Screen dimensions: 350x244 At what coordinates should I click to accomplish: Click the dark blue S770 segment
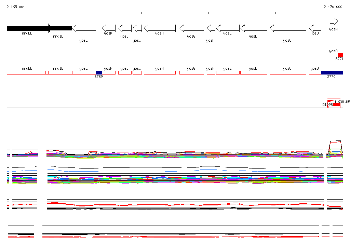tap(332, 72)
